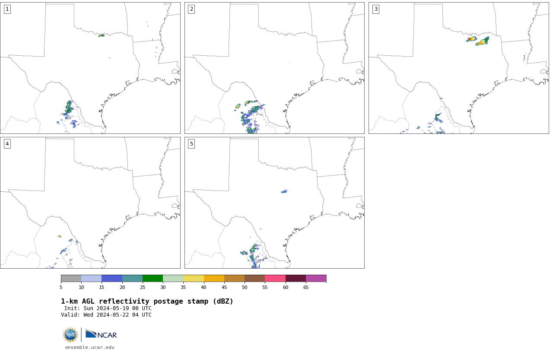The height and width of the screenshot is (352, 553).
Task: Click the panel number 5 label
Action: tap(191, 144)
